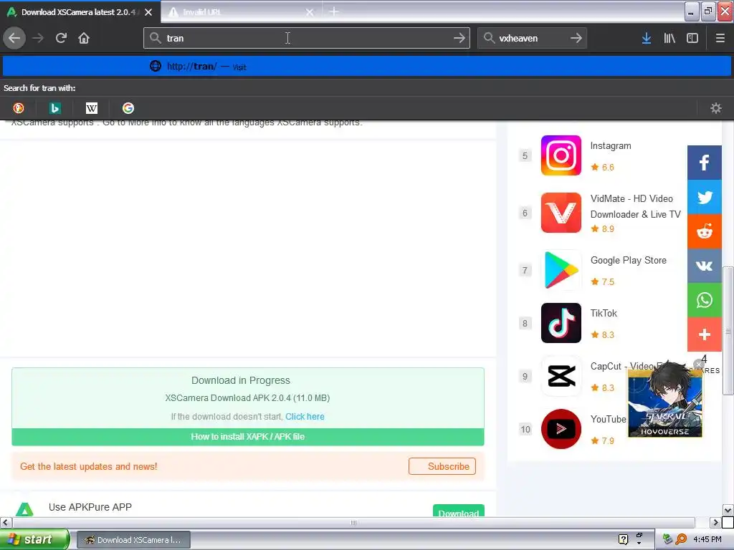Click the scroll left arrow
The height and width of the screenshot is (550, 734).
click(6, 522)
